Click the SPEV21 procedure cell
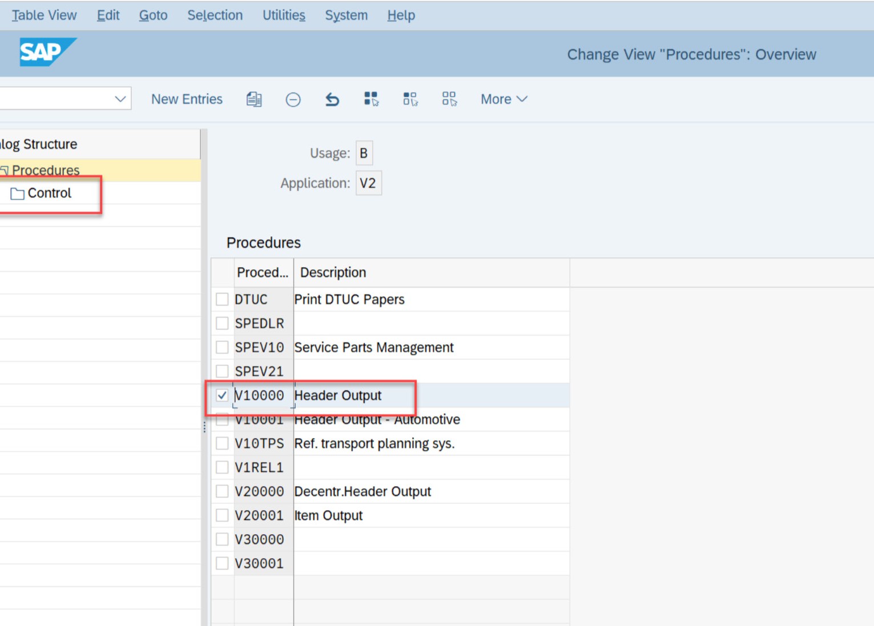This screenshot has height=626, width=874. tap(263, 371)
